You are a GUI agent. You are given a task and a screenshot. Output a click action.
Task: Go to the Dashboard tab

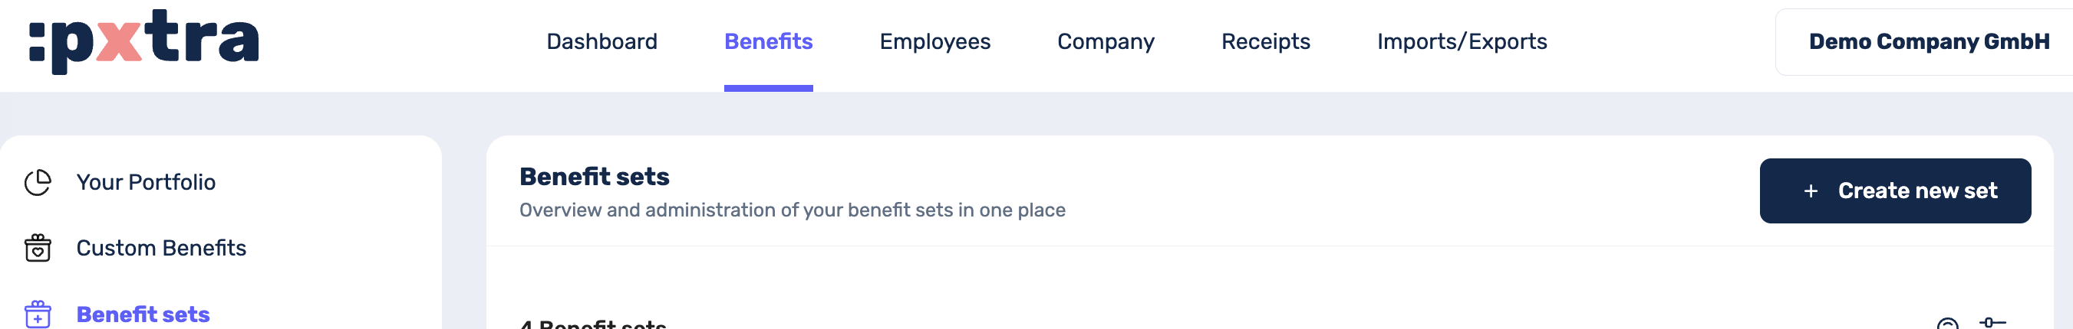pos(601,42)
